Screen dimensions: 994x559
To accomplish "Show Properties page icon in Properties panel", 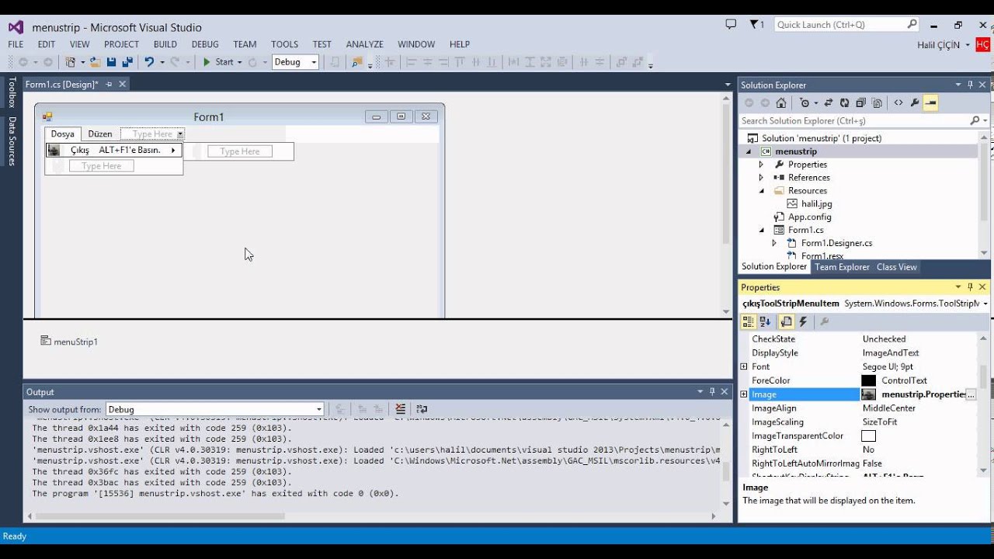I will pos(787,321).
